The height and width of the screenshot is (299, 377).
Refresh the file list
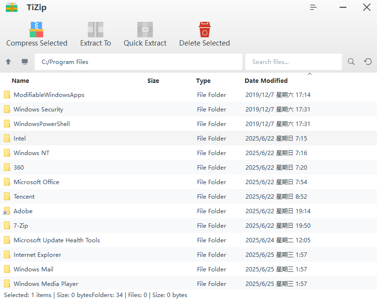pos(368,62)
